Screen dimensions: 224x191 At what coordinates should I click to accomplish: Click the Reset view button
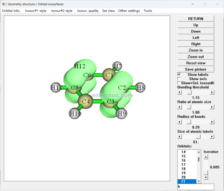(x=195, y=63)
